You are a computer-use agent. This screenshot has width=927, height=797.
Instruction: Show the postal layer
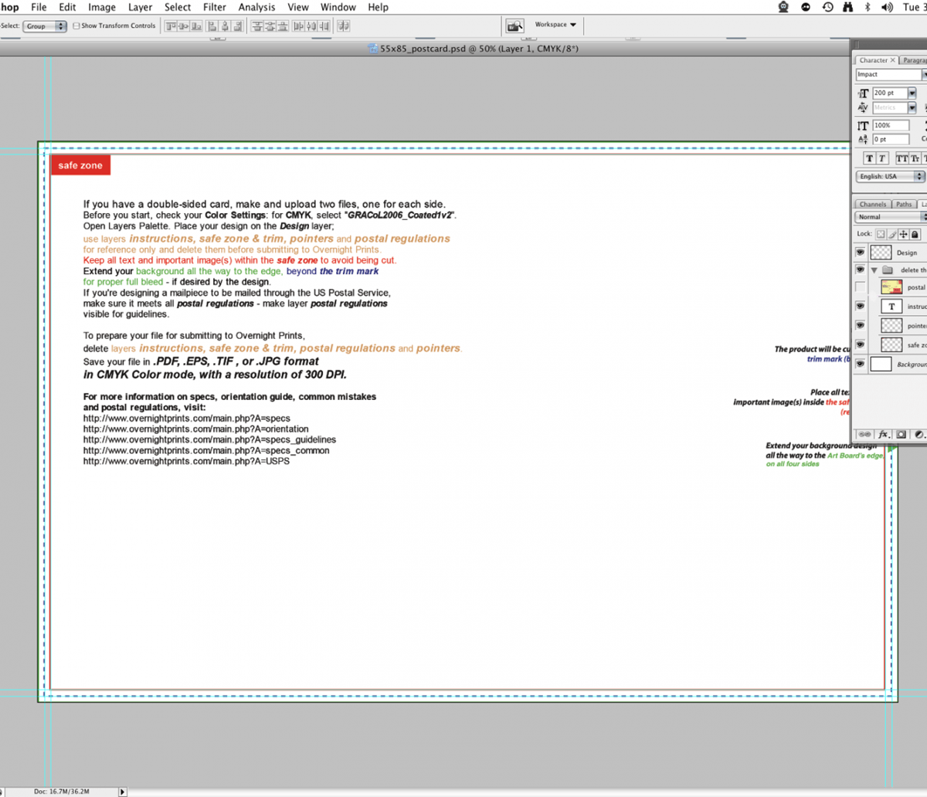(x=861, y=287)
